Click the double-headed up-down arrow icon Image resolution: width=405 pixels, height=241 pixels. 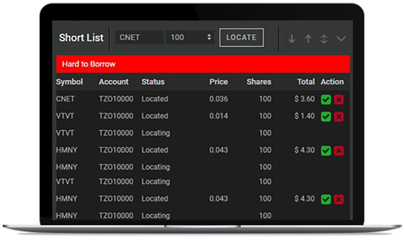point(323,39)
